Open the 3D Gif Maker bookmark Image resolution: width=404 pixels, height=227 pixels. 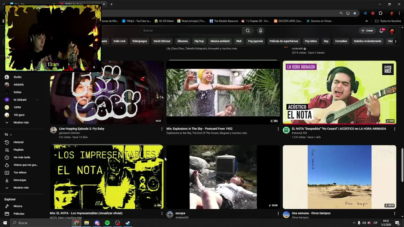pyautogui.click(x=164, y=21)
